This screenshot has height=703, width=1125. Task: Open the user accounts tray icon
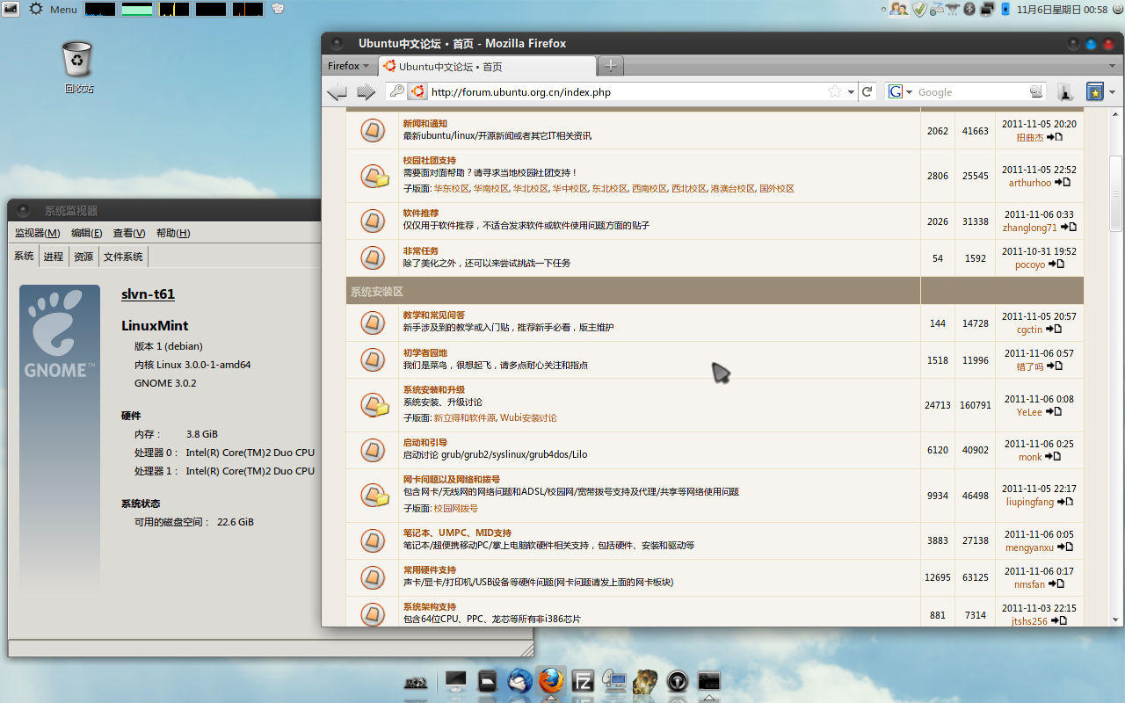(898, 9)
